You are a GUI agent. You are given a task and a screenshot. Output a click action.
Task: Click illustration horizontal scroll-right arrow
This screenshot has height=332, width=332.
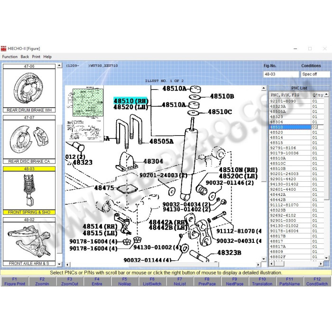coord(258,265)
